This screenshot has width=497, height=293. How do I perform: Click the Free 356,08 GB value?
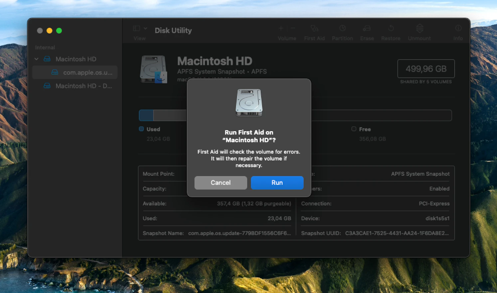coord(372,139)
